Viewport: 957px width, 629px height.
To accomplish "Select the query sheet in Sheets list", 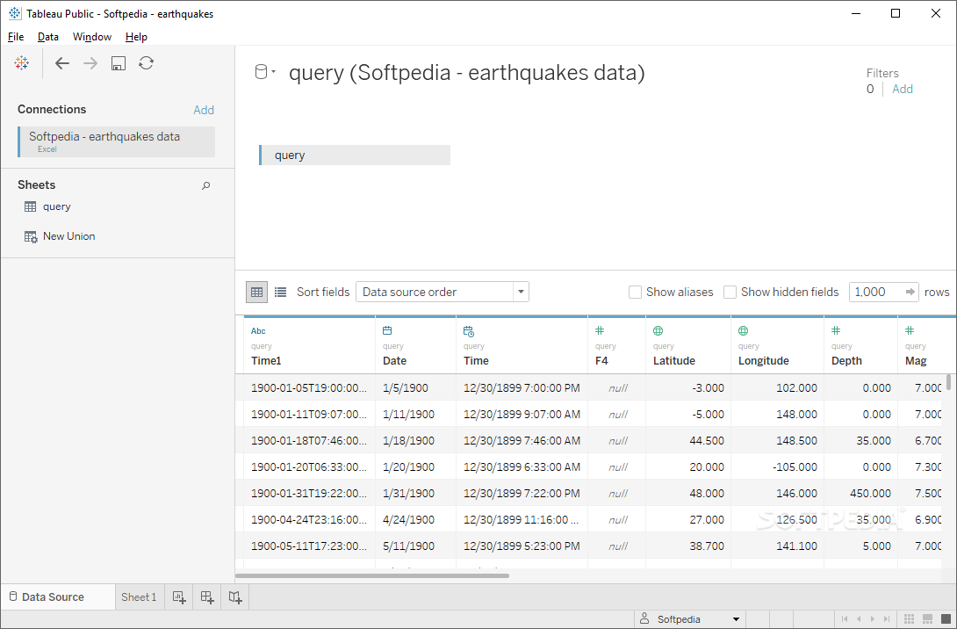I will pos(57,206).
